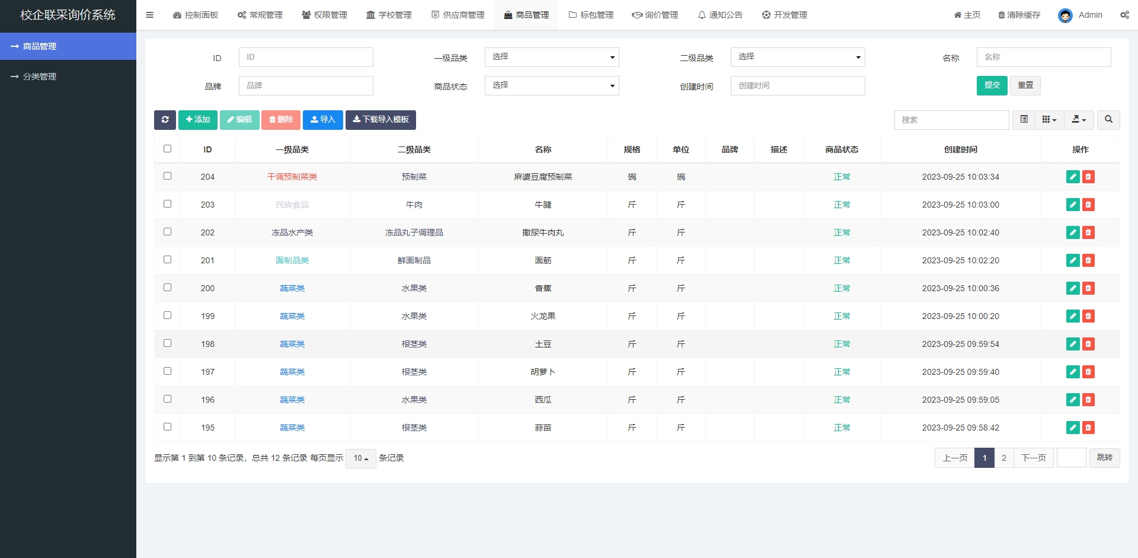Delete row 198 with red trash icon
This screenshot has width=1138, height=558.
tap(1088, 344)
